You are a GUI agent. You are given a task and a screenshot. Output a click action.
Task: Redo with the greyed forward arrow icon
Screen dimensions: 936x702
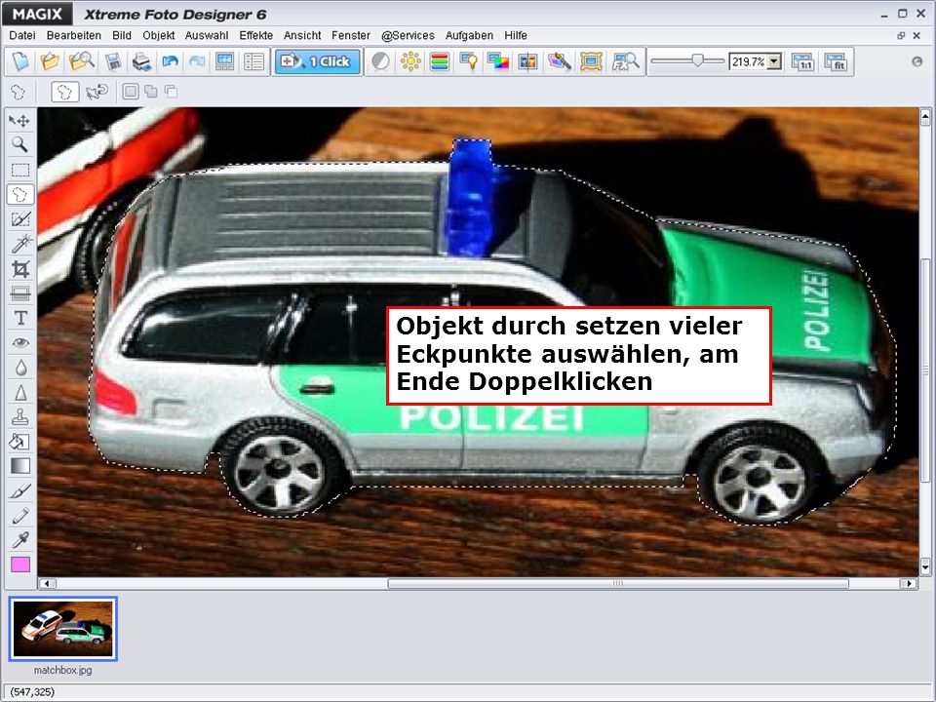coord(197,61)
